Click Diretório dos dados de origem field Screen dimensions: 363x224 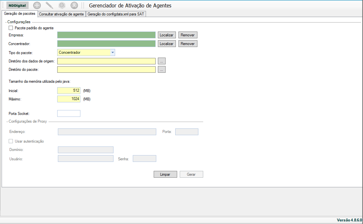(106, 61)
